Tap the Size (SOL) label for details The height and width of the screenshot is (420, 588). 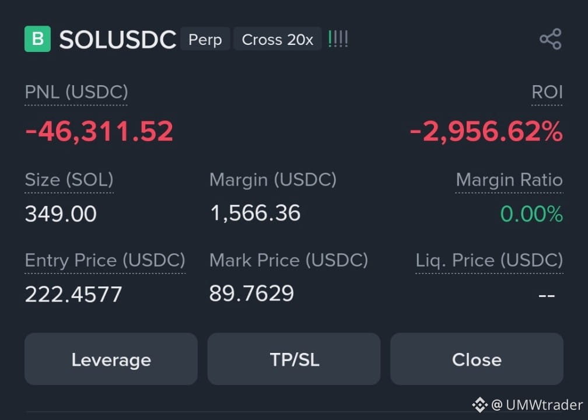tap(69, 180)
